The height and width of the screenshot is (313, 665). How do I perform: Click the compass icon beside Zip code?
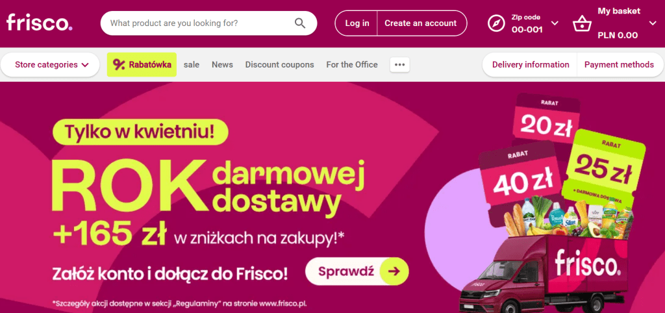(496, 23)
